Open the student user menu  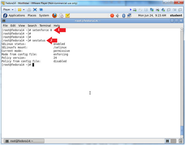point(176,15)
